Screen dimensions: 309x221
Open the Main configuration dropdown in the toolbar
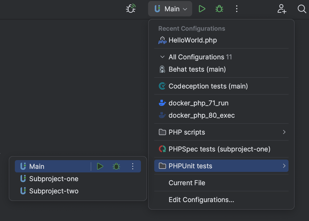[170, 8]
